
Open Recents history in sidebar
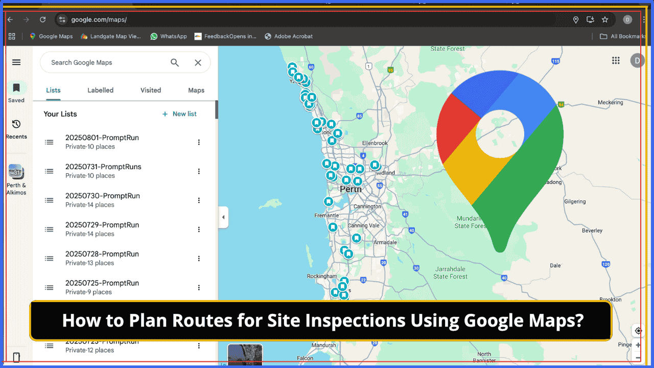pos(16,125)
